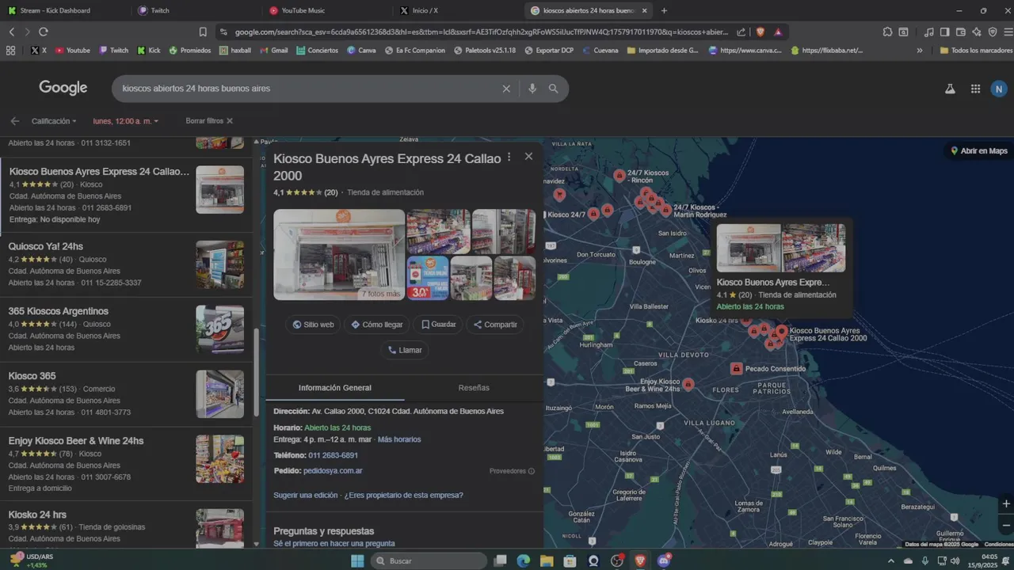Image resolution: width=1014 pixels, height=570 pixels.
Task: Open the bookmarks apps grid icon
Action: [x=10, y=50]
